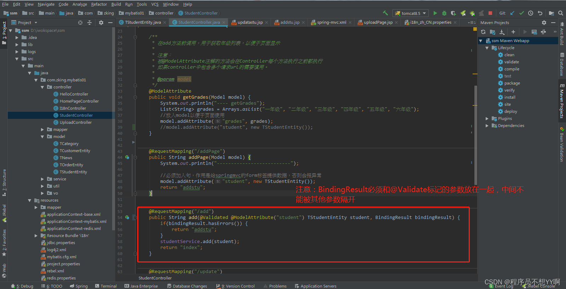The height and width of the screenshot is (289, 566).
Task: Expand the logs folder
Action: (17, 52)
